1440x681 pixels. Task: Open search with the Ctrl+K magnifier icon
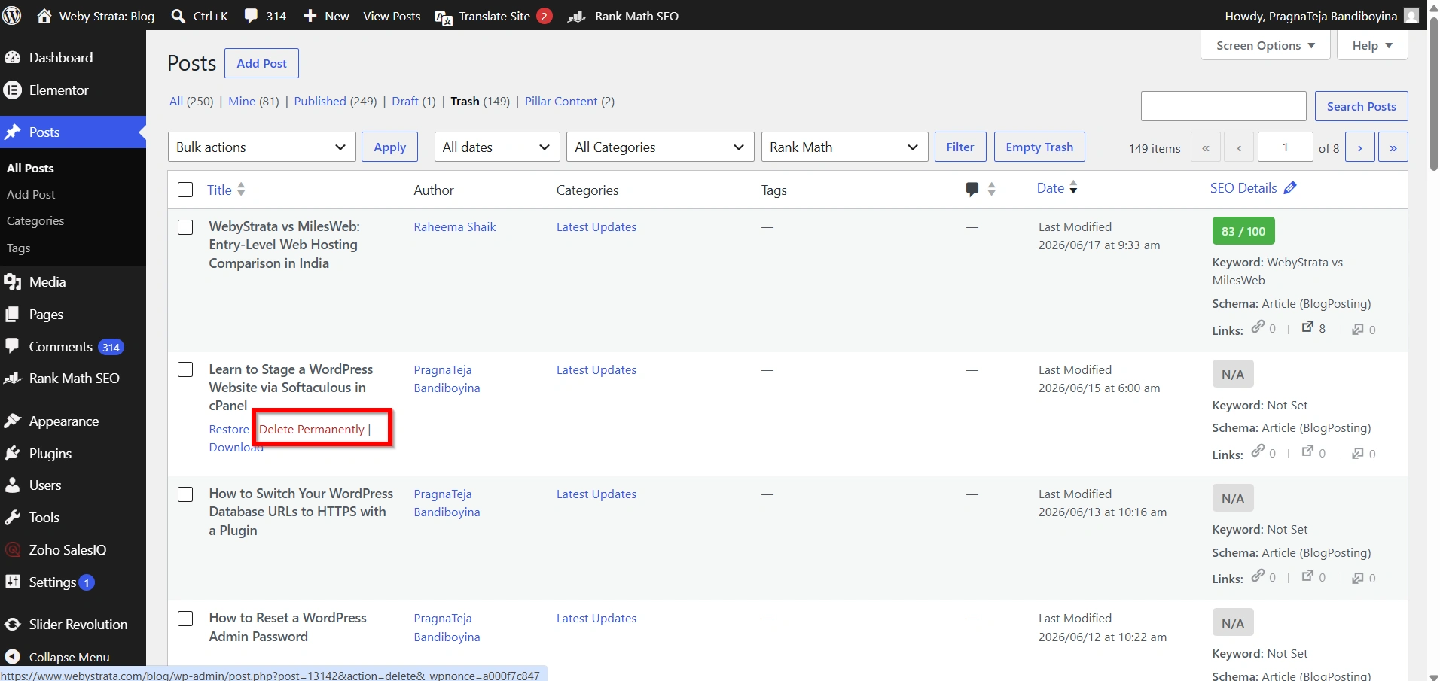[178, 16]
